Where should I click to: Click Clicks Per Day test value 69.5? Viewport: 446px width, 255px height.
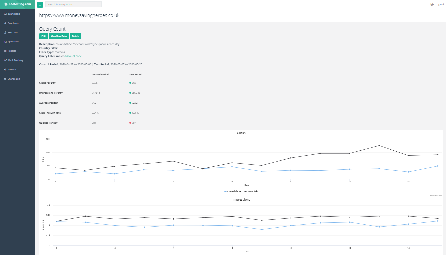pyautogui.click(x=134, y=83)
